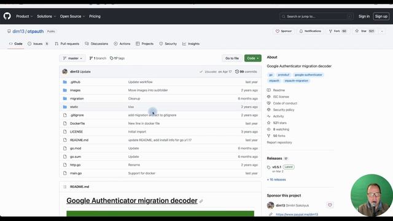Screen dimensions: 393x221
Task: Open the Dockerfile file
Action: click(x=77, y=123)
